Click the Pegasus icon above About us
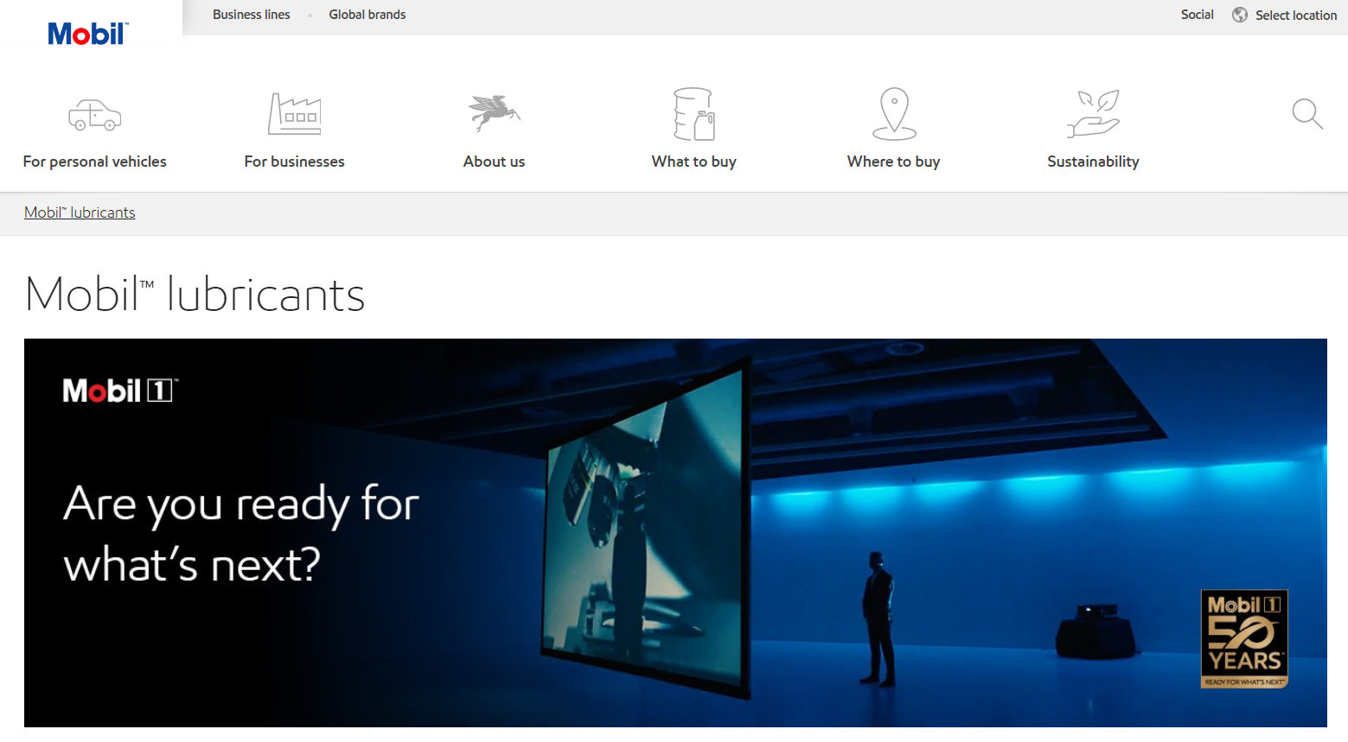This screenshot has height=742, width=1348. pos(495,113)
